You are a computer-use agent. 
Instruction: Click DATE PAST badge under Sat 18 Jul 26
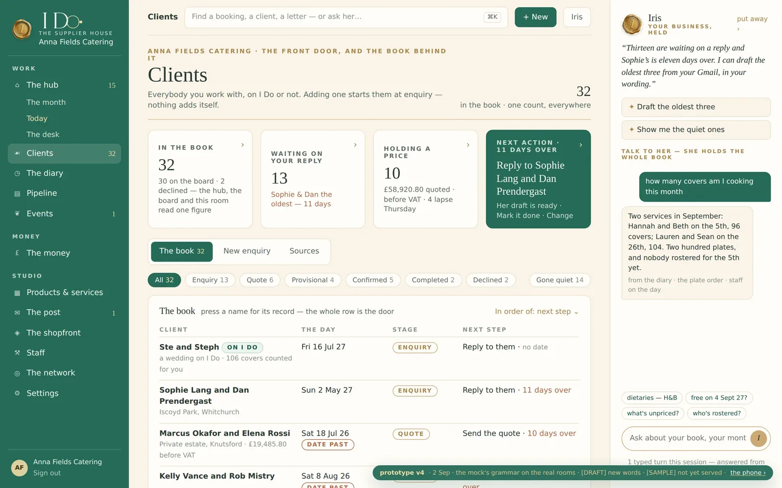pyautogui.click(x=327, y=445)
